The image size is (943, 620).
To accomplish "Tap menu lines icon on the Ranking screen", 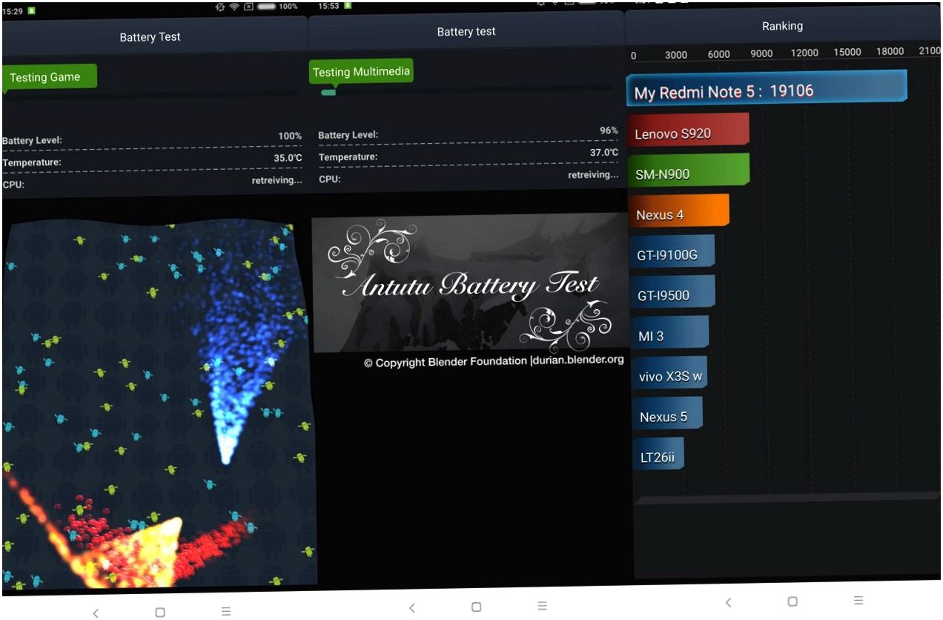I will (x=858, y=600).
